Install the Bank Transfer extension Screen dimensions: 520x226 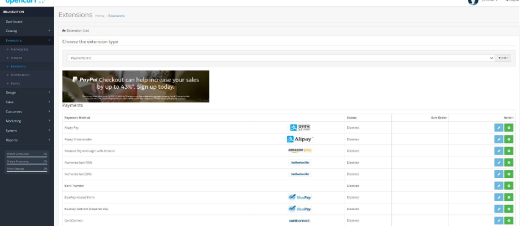pyautogui.click(x=509, y=186)
